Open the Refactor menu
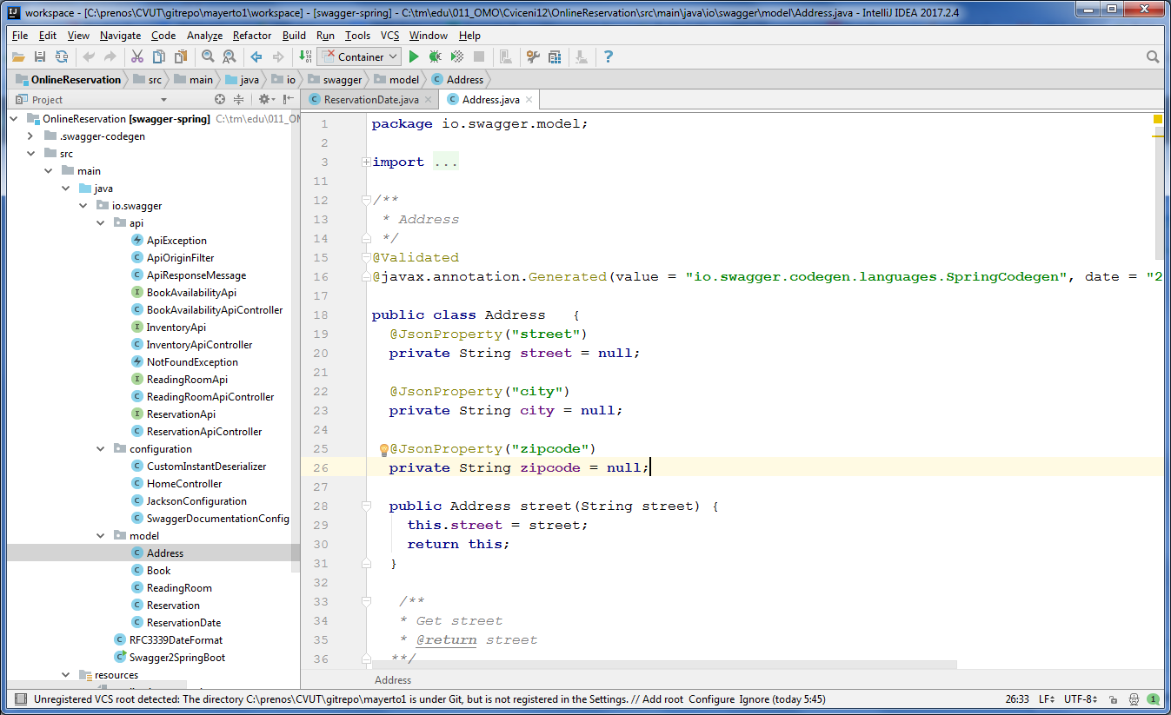1171x715 pixels. tap(251, 36)
